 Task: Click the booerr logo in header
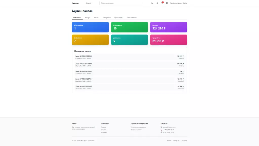(x=75, y=3)
